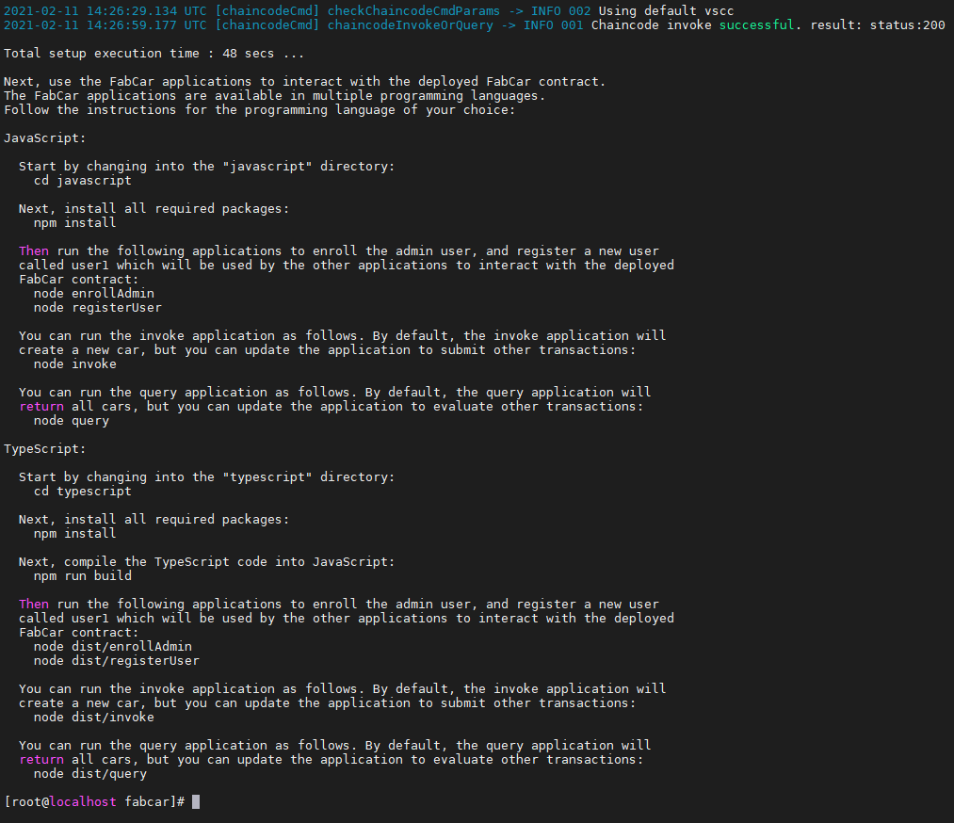Click the 'cd javascript' command text

tap(83, 181)
